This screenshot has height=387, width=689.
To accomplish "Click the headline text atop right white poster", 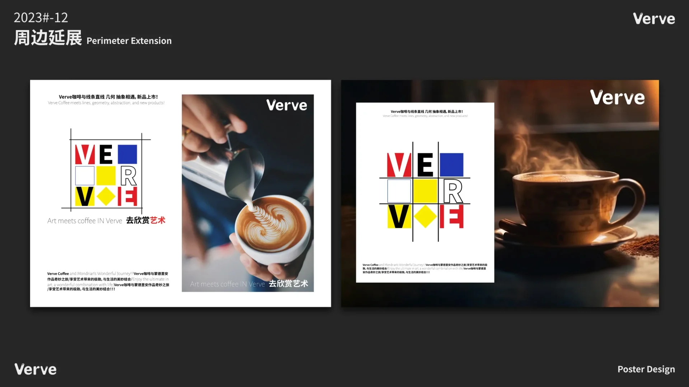I will (426, 111).
